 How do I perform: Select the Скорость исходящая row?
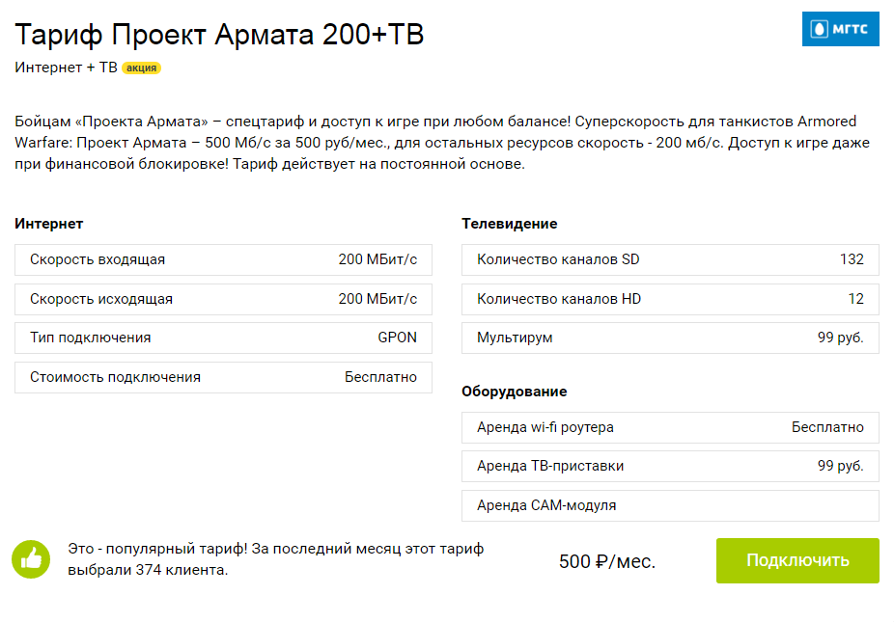224,299
